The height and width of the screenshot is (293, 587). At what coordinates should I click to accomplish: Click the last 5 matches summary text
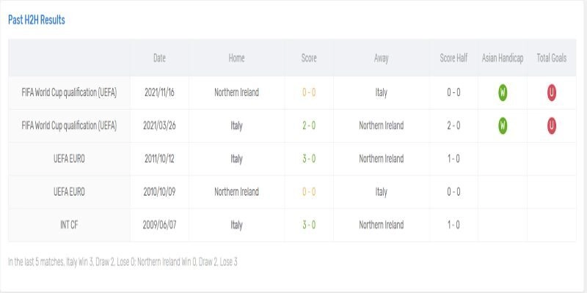coord(123,262)
